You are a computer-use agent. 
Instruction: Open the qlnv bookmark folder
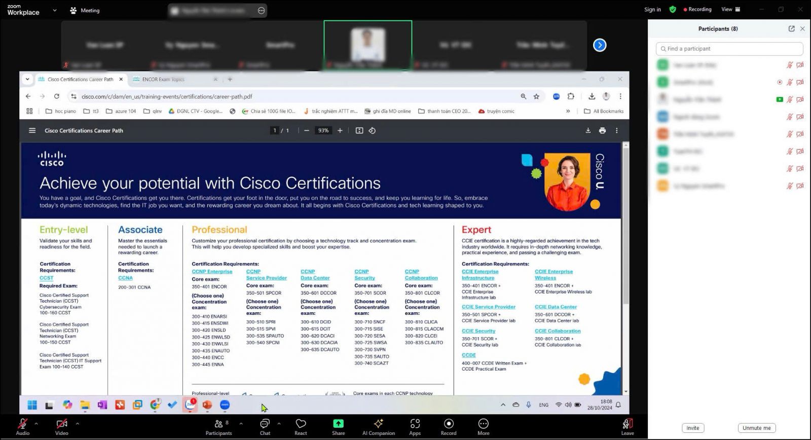(x=153, y=111)
